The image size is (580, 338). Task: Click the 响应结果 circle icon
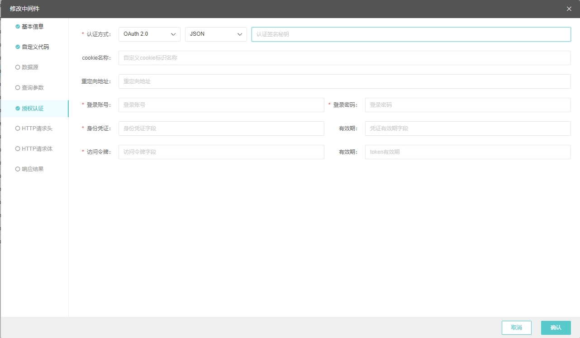(x=18, y=169)
